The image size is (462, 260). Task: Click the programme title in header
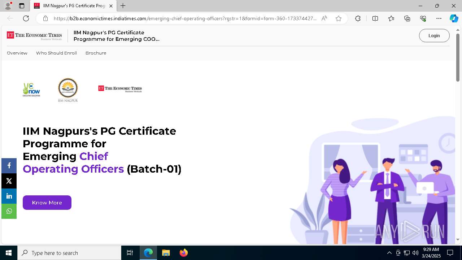pos(116,36)
